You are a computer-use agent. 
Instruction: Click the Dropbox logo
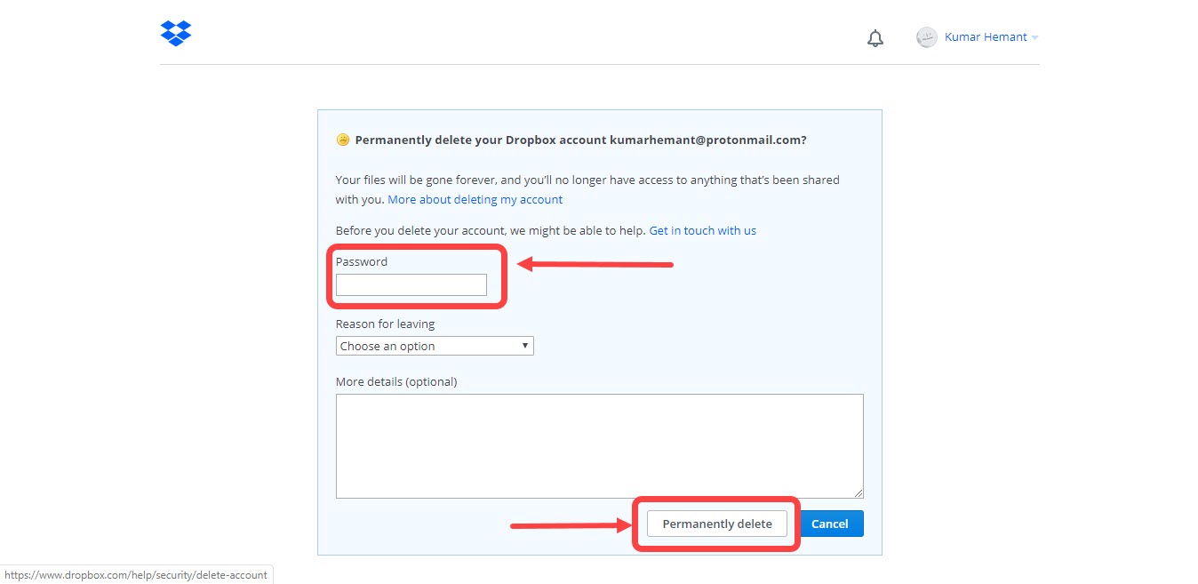tap(175, 33)
